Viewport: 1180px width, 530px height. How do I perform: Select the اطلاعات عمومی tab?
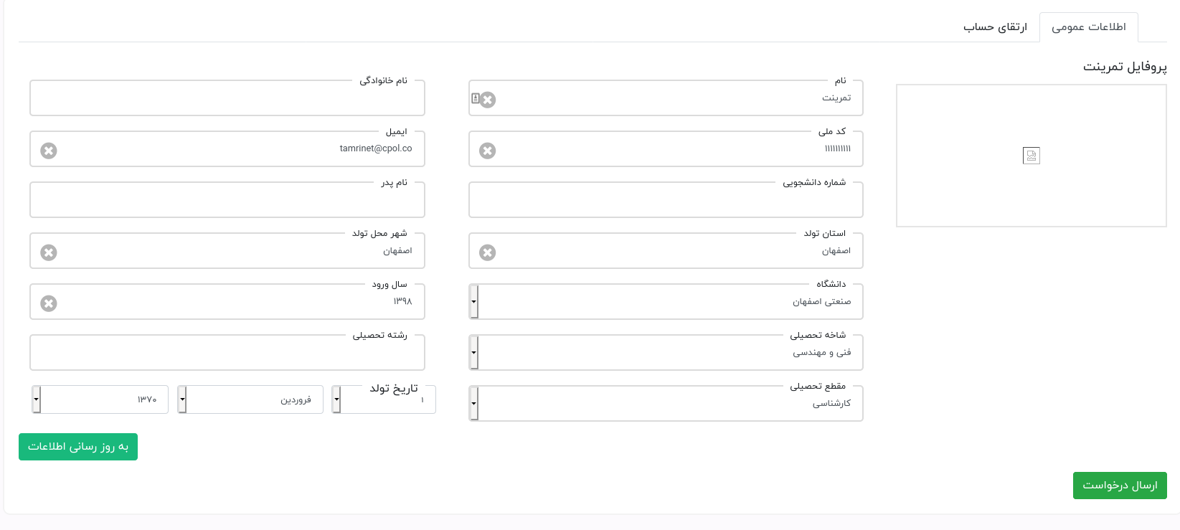pos(1089,27)
